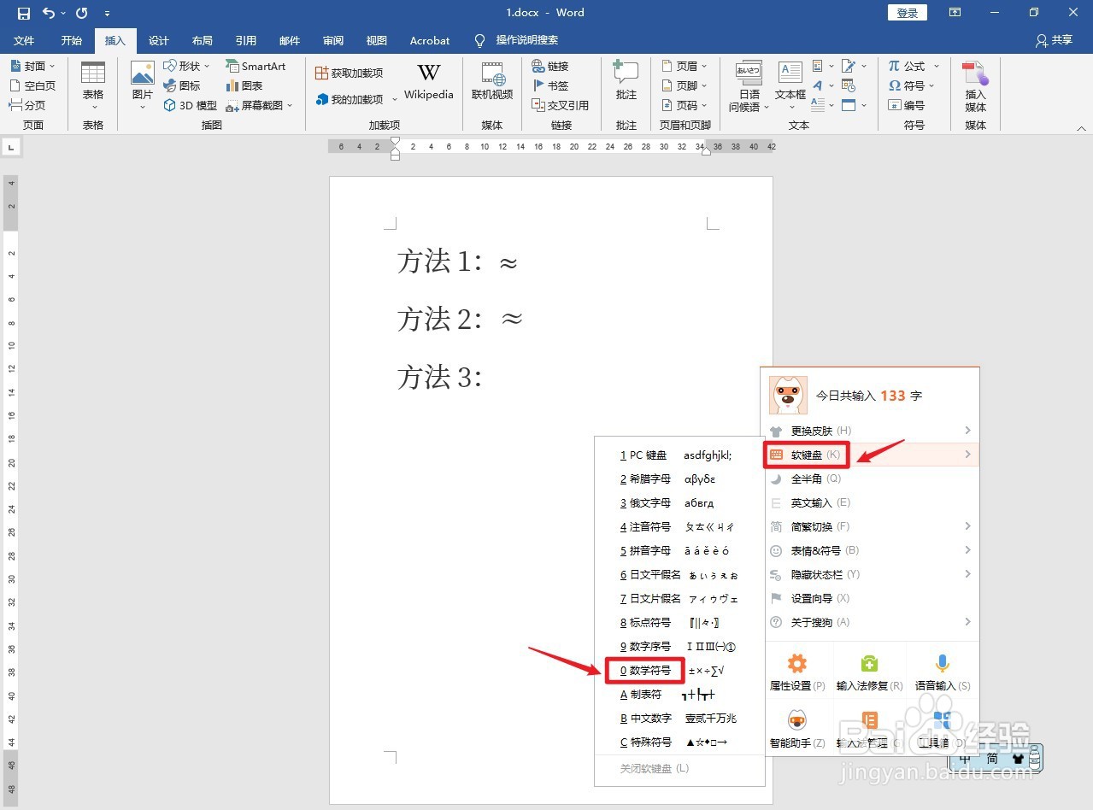Insert Online Video (联机视频)
This screenshot has width=1093, height=810.
(492, 82)
